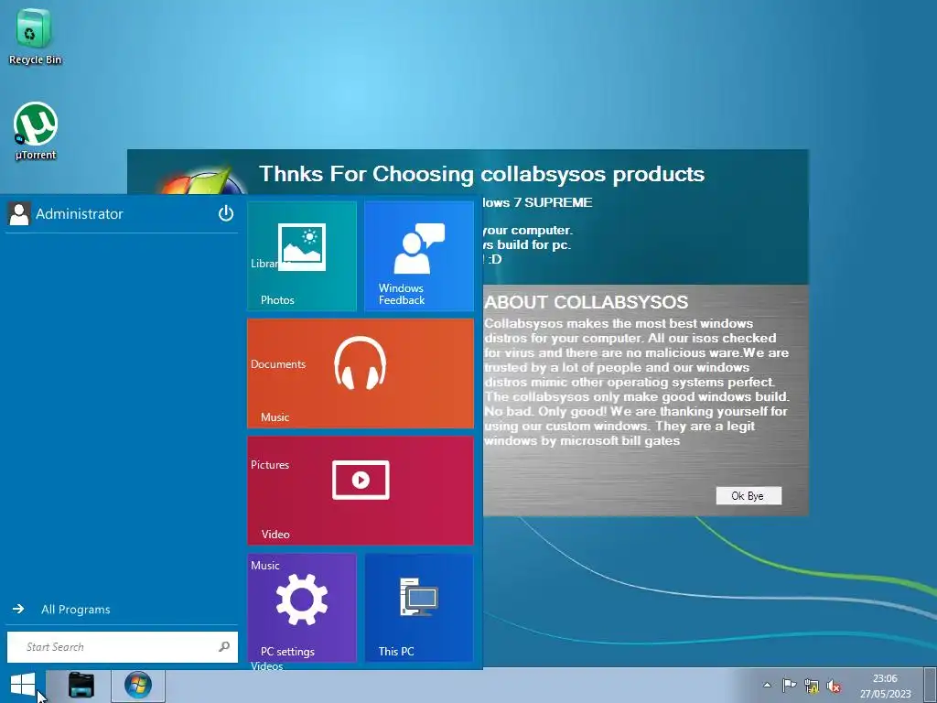Click the Administrator user avatar
This screenshot has height=703, width=937.
coord(19,213)
